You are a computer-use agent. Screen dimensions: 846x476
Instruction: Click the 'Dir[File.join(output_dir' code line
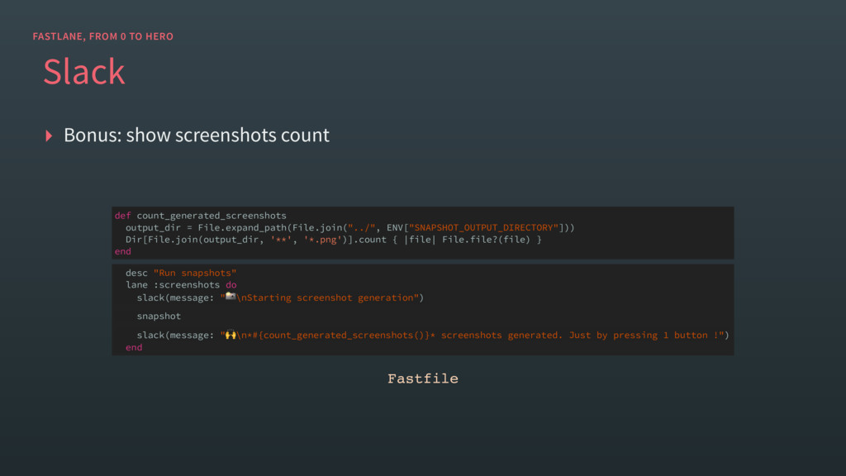click(x=334, y=240)
